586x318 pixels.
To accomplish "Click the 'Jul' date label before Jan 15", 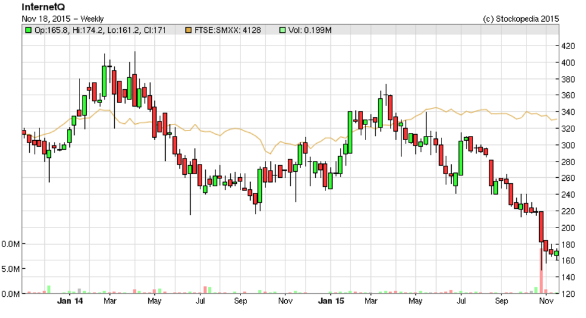I will click(200, 301).
